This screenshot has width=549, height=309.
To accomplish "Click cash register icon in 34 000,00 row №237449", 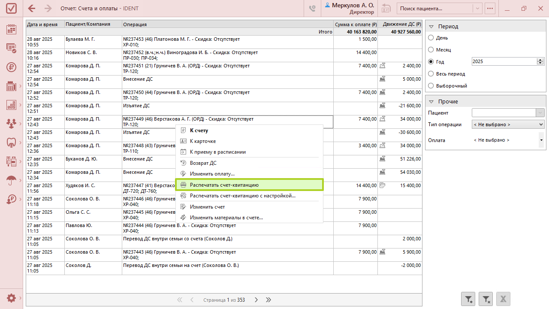I will pos(383,119).
